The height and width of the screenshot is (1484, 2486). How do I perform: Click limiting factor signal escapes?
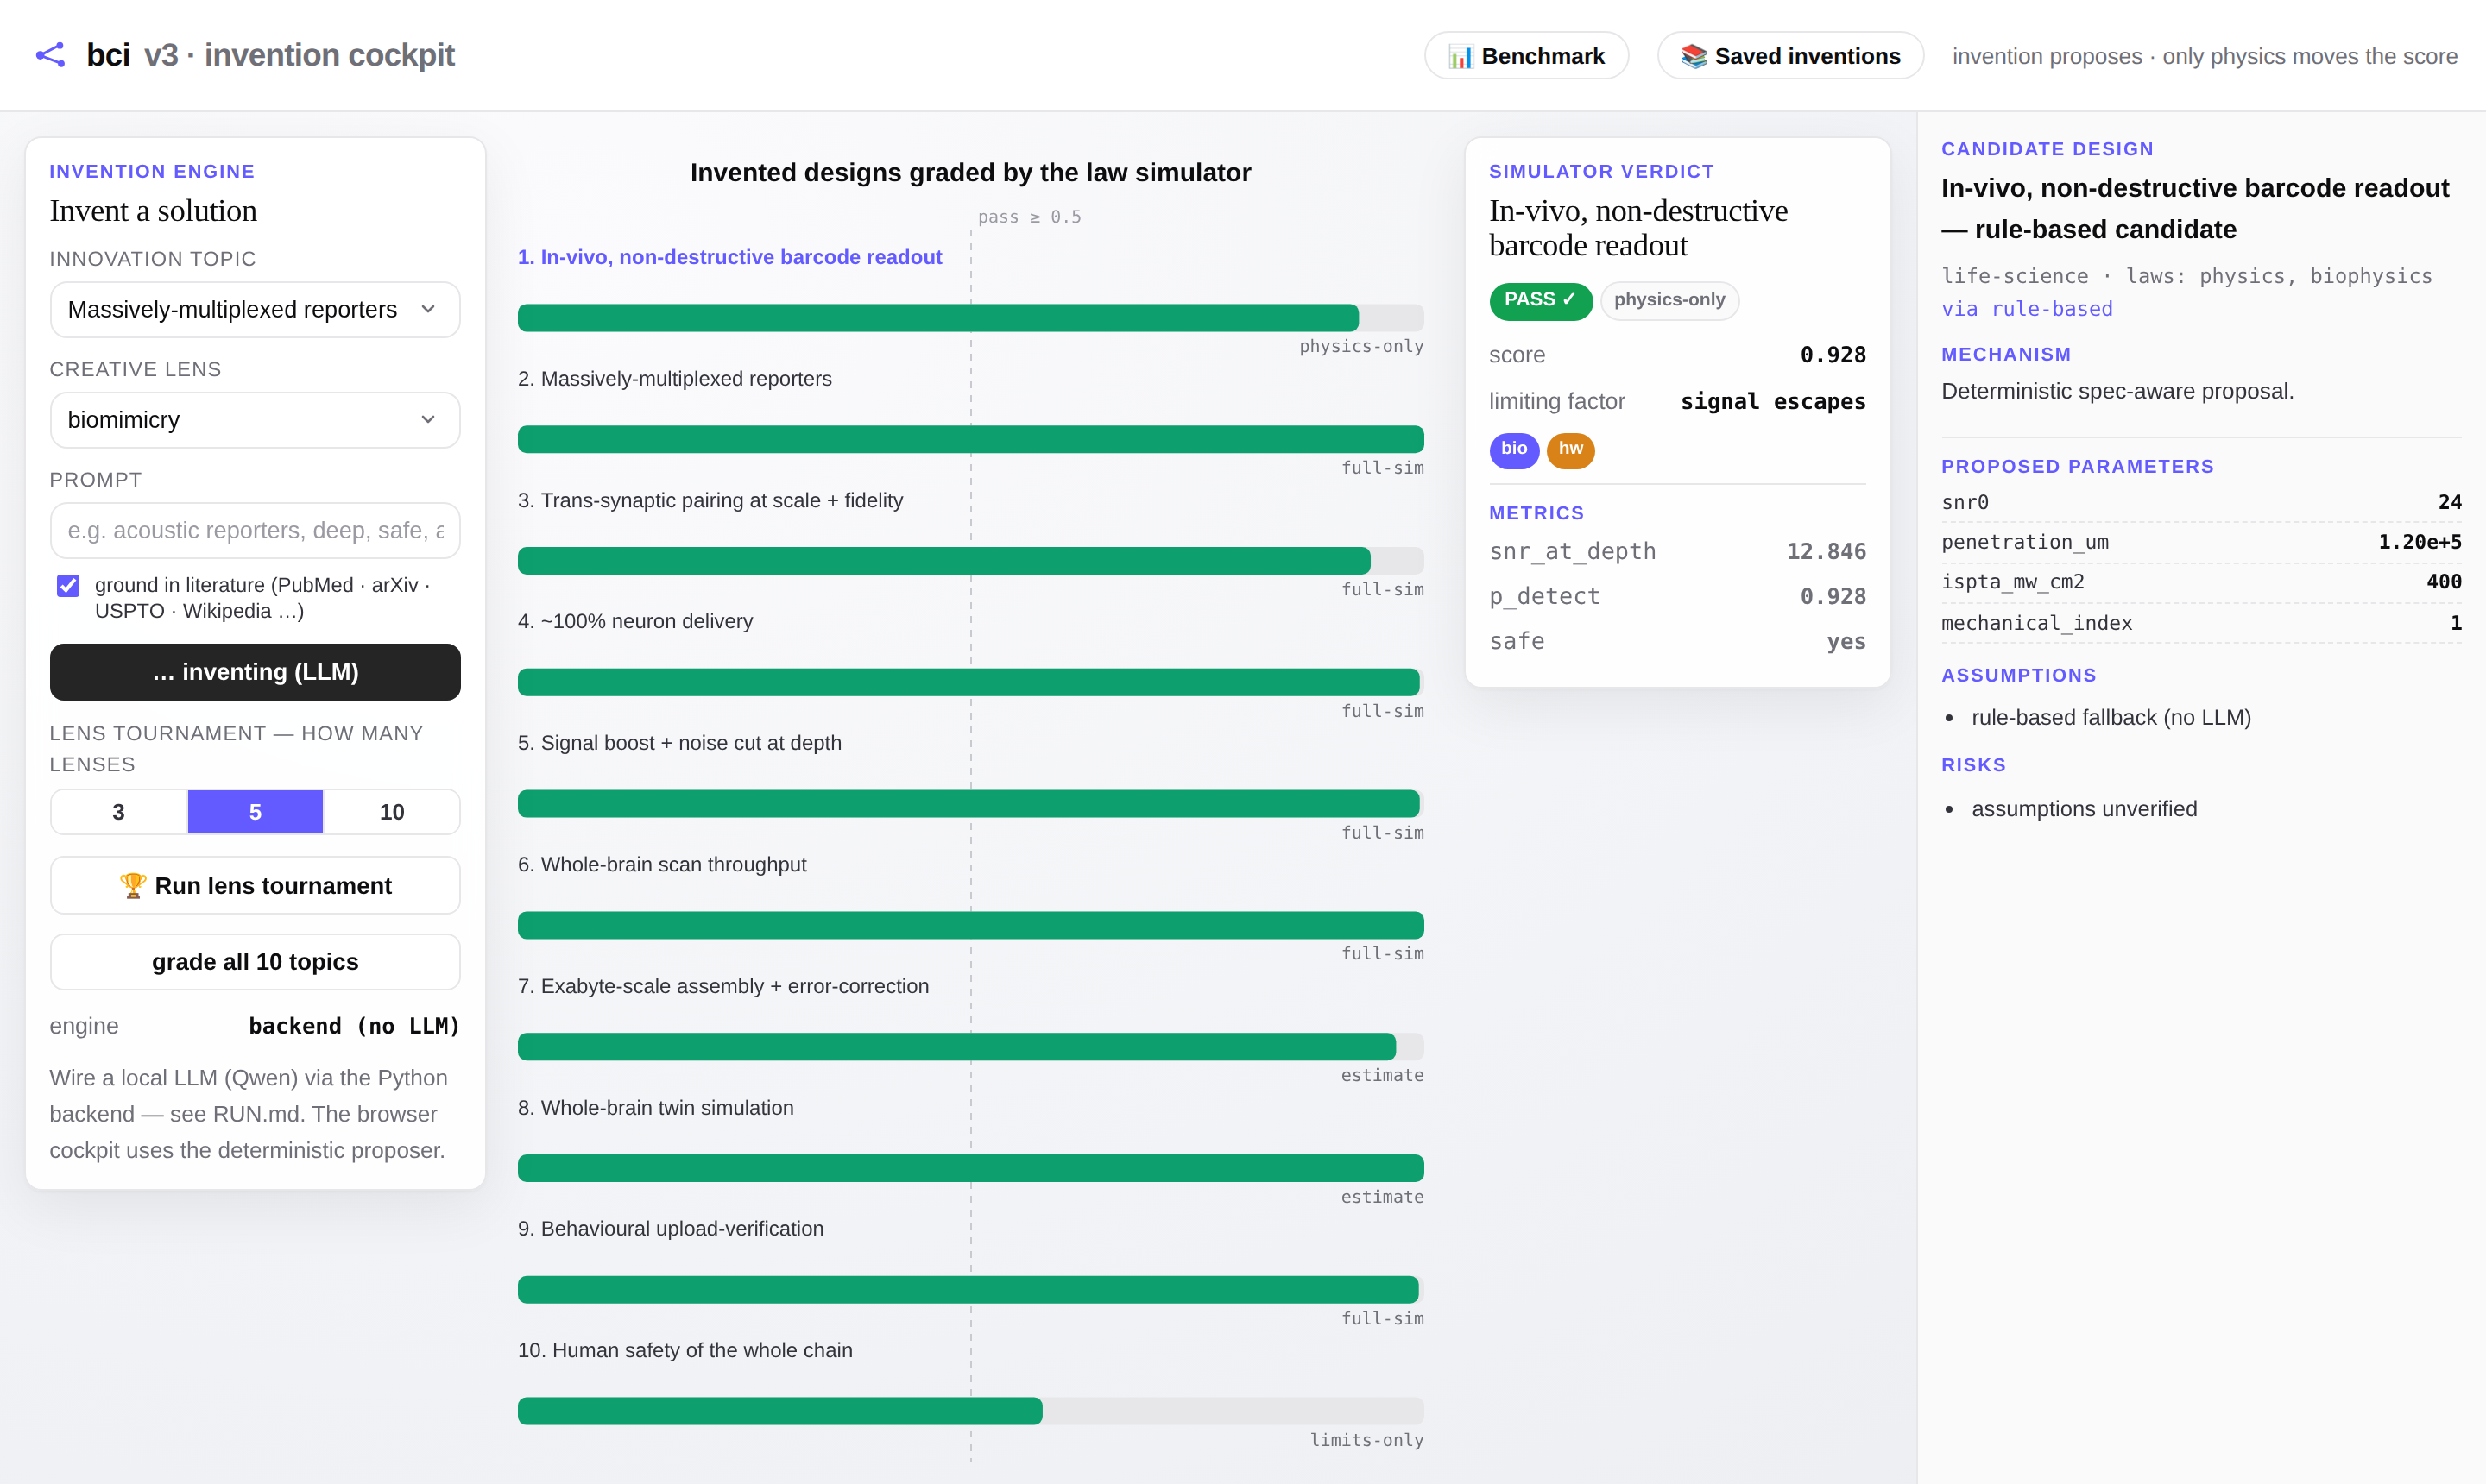(1773, 402)
